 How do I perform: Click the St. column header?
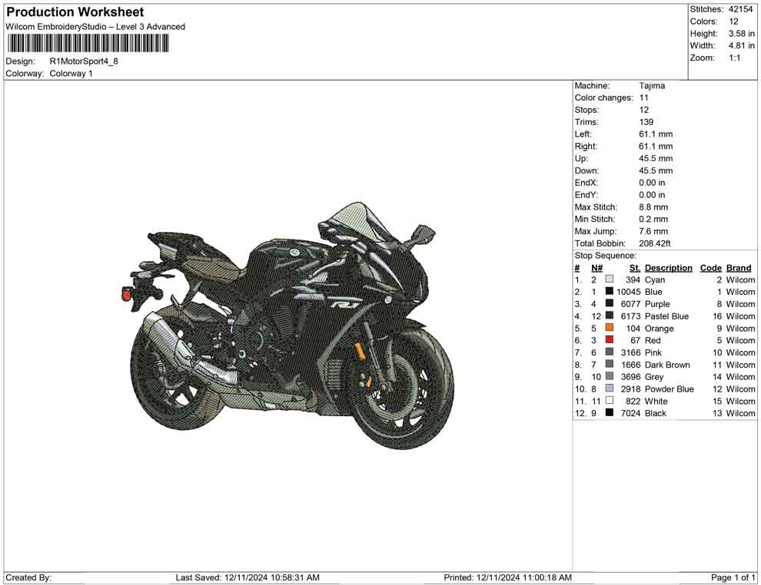[x=634, y=267]
